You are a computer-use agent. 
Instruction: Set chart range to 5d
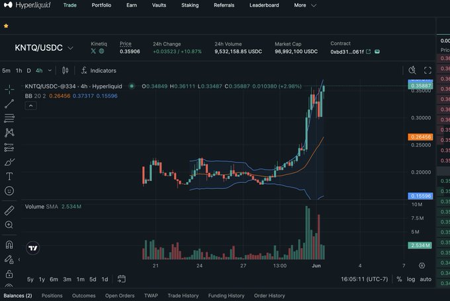(93, 279)
